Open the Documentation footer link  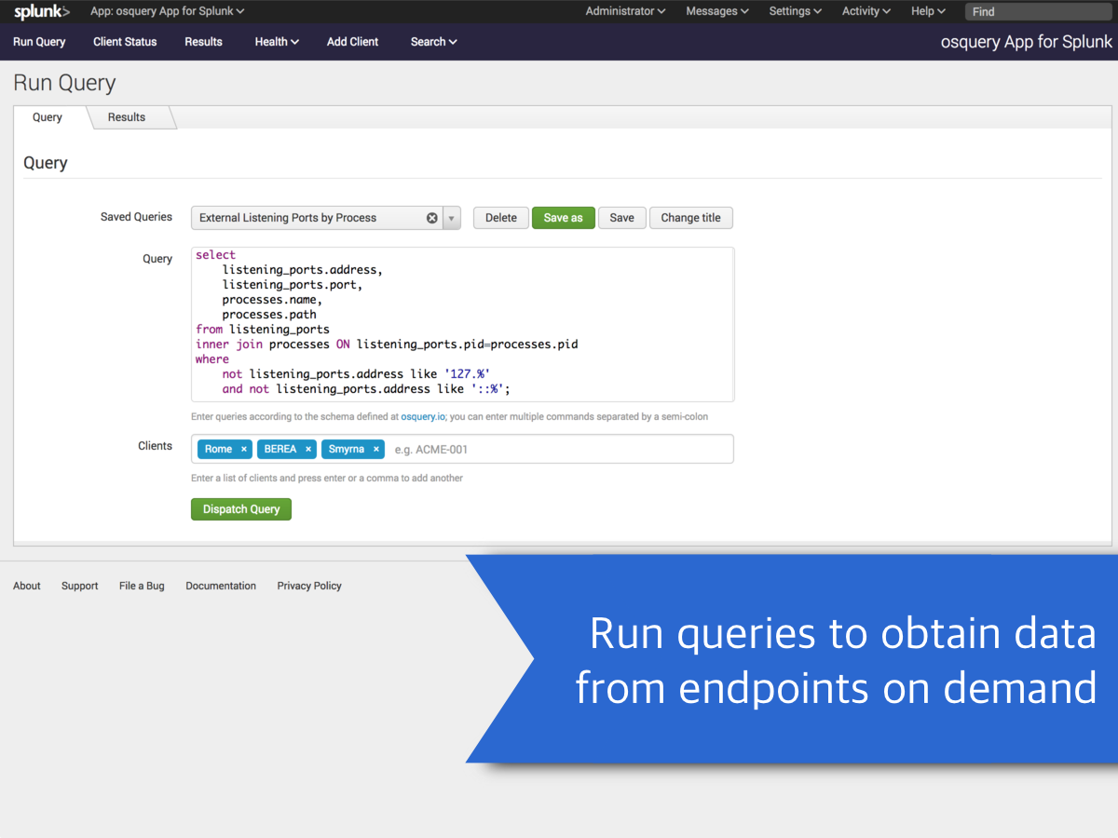(221, 586)
